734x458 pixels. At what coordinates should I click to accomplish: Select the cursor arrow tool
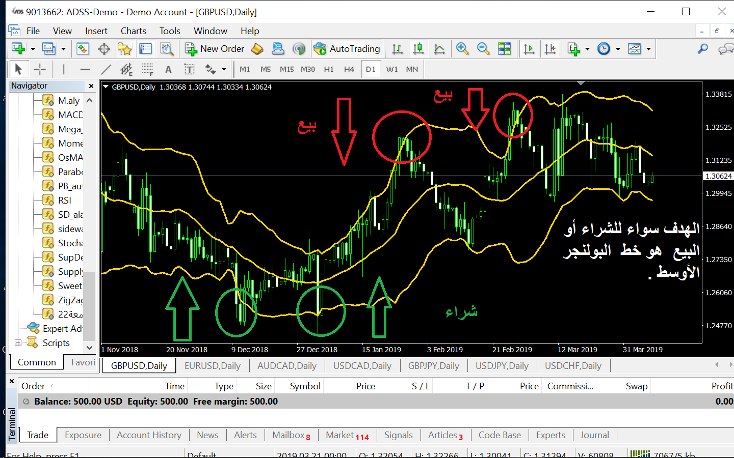pos(18,69)
